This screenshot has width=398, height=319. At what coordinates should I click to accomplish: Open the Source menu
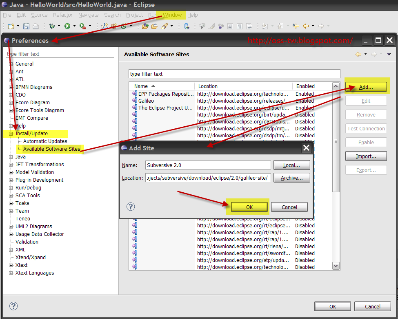tap(39, 15)
